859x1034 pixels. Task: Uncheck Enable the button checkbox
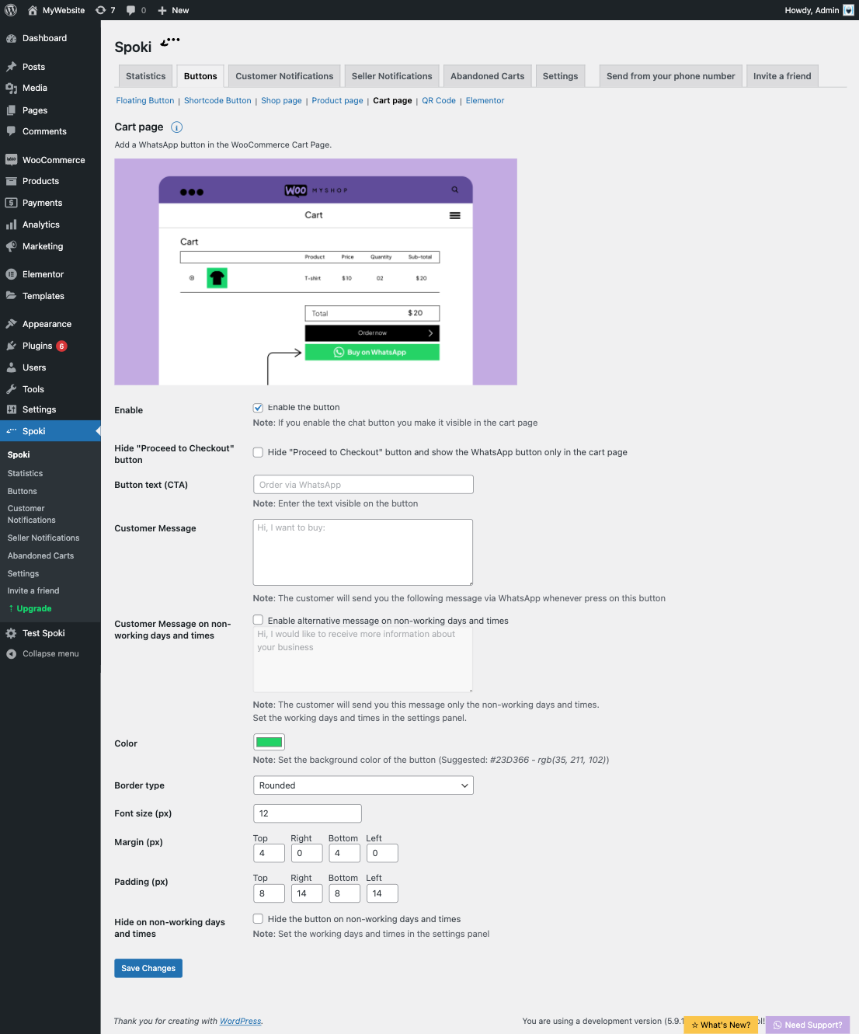(258, 408)
